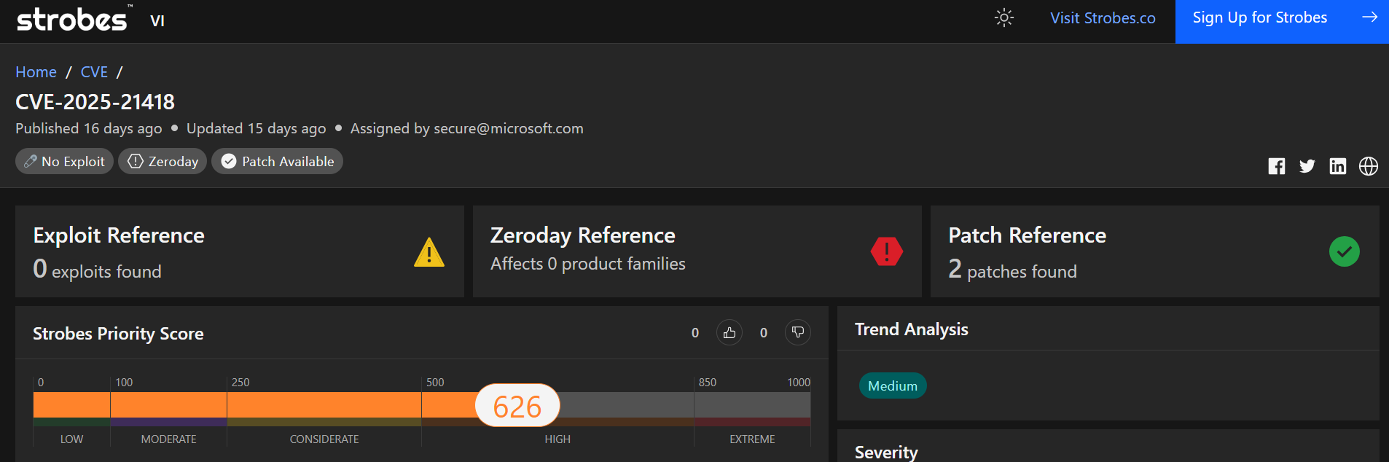Select the Zeroday tag
The width and height of the screenshot is (1389, 462).
click(163, 161)
